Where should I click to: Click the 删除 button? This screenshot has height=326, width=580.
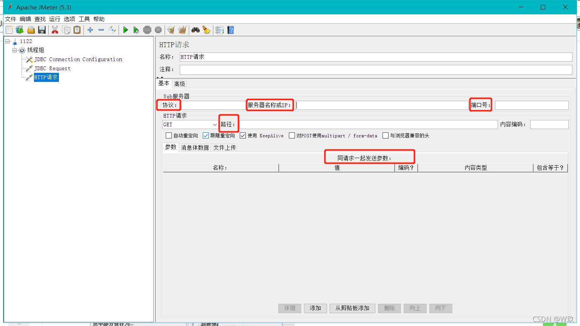click(389, 308)
